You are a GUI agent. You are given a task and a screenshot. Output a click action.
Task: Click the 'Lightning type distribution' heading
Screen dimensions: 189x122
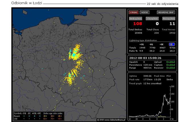point(143,40)
